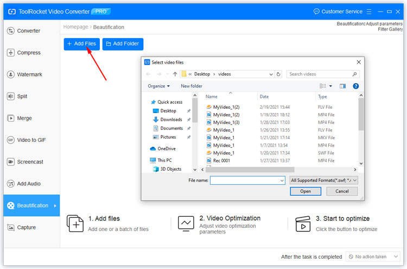
Task: Select Pictures in navigation pane
Action: (x=164, y=137)
